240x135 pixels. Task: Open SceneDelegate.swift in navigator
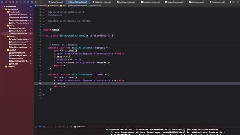(18, 55)
